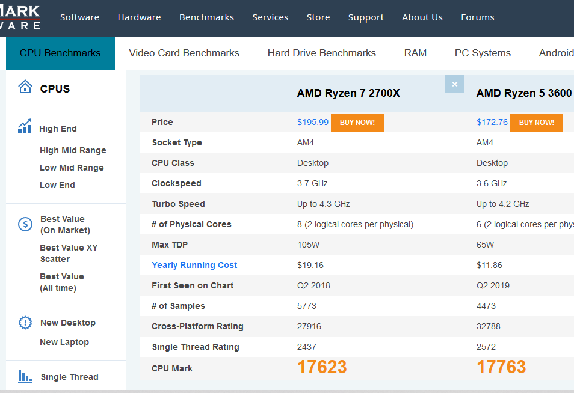Click the $19.16 yearly cost value
Viewport: 574px width, 393px height.
[x=310, y=265]
